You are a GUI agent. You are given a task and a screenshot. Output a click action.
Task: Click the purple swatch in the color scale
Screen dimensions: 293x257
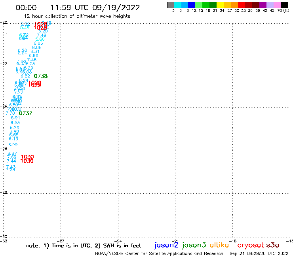point(263,5)
